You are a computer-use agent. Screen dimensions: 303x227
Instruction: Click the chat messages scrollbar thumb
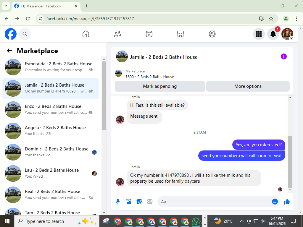290,162
